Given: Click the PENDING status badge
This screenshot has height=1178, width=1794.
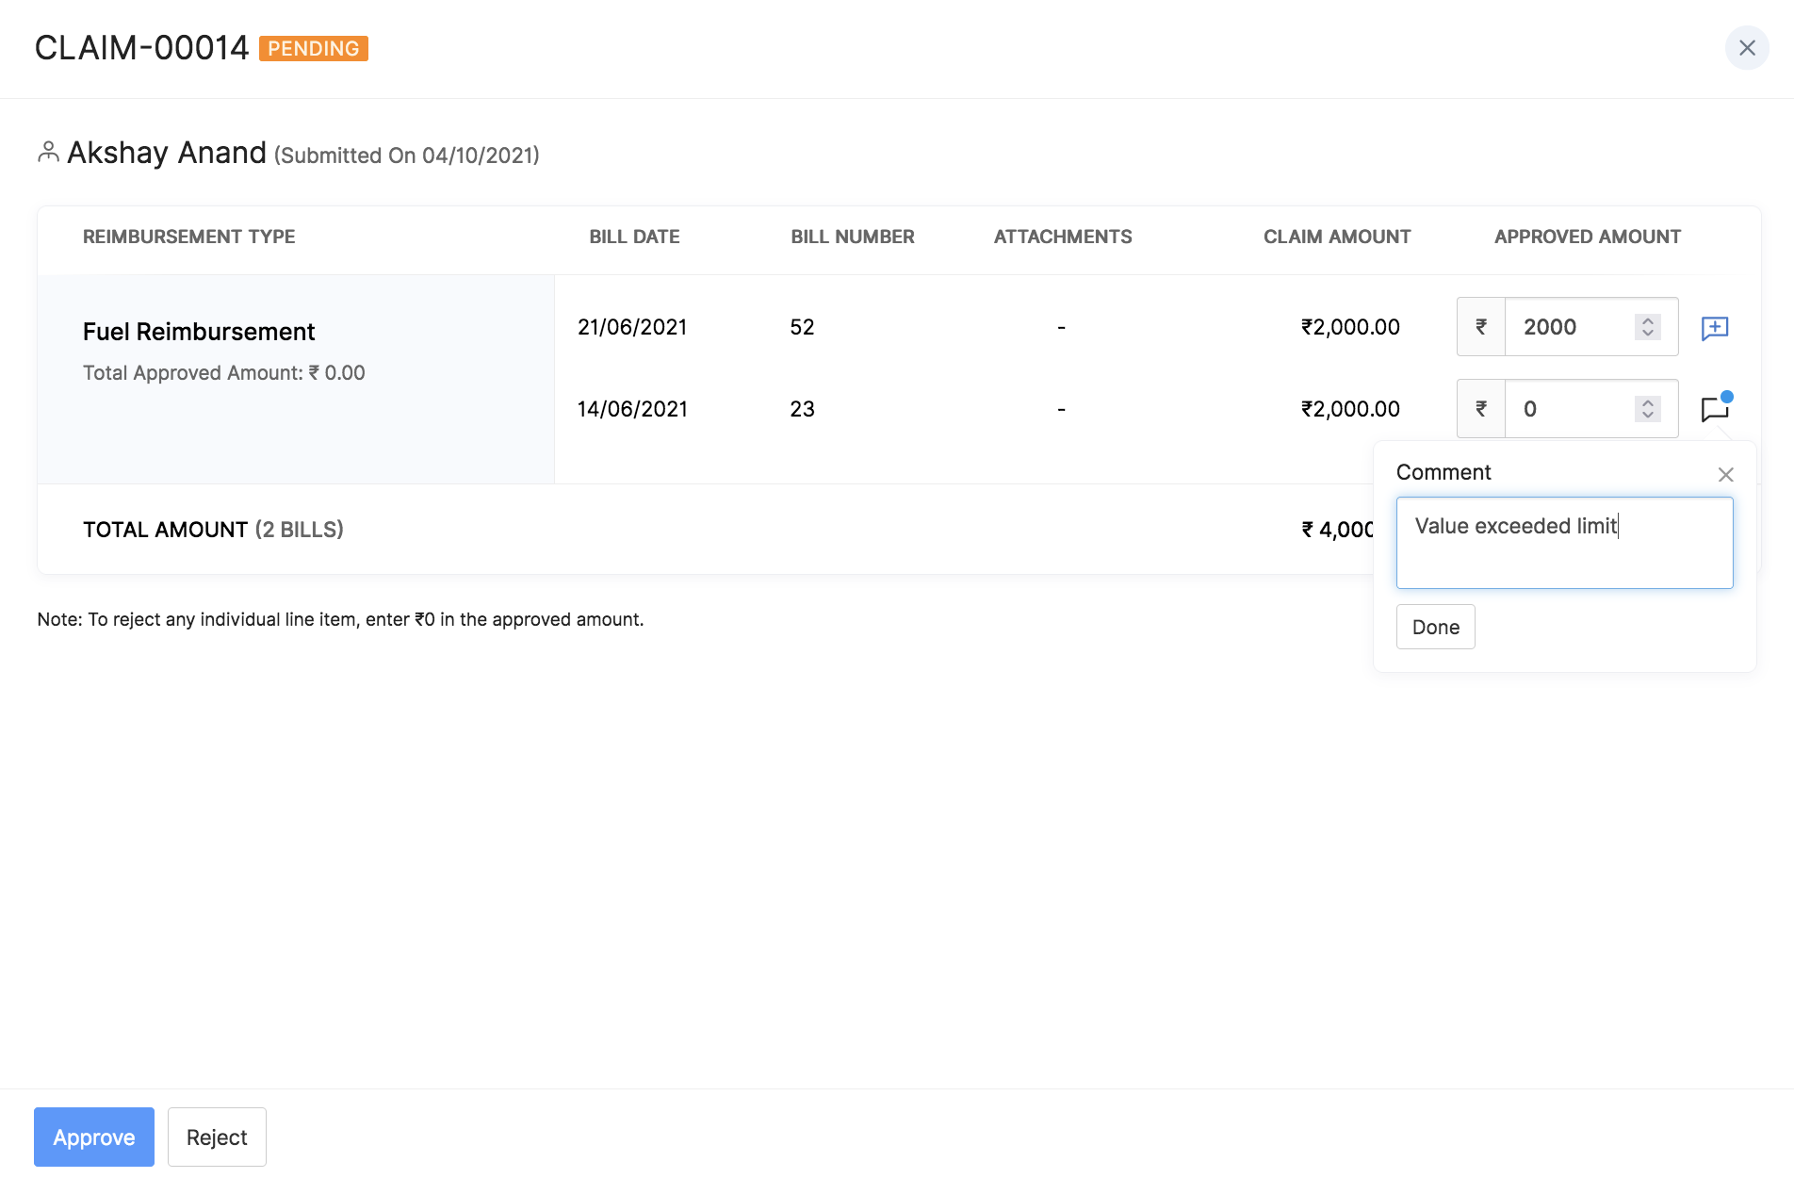Looking at the screenshot, I should 313,48.
